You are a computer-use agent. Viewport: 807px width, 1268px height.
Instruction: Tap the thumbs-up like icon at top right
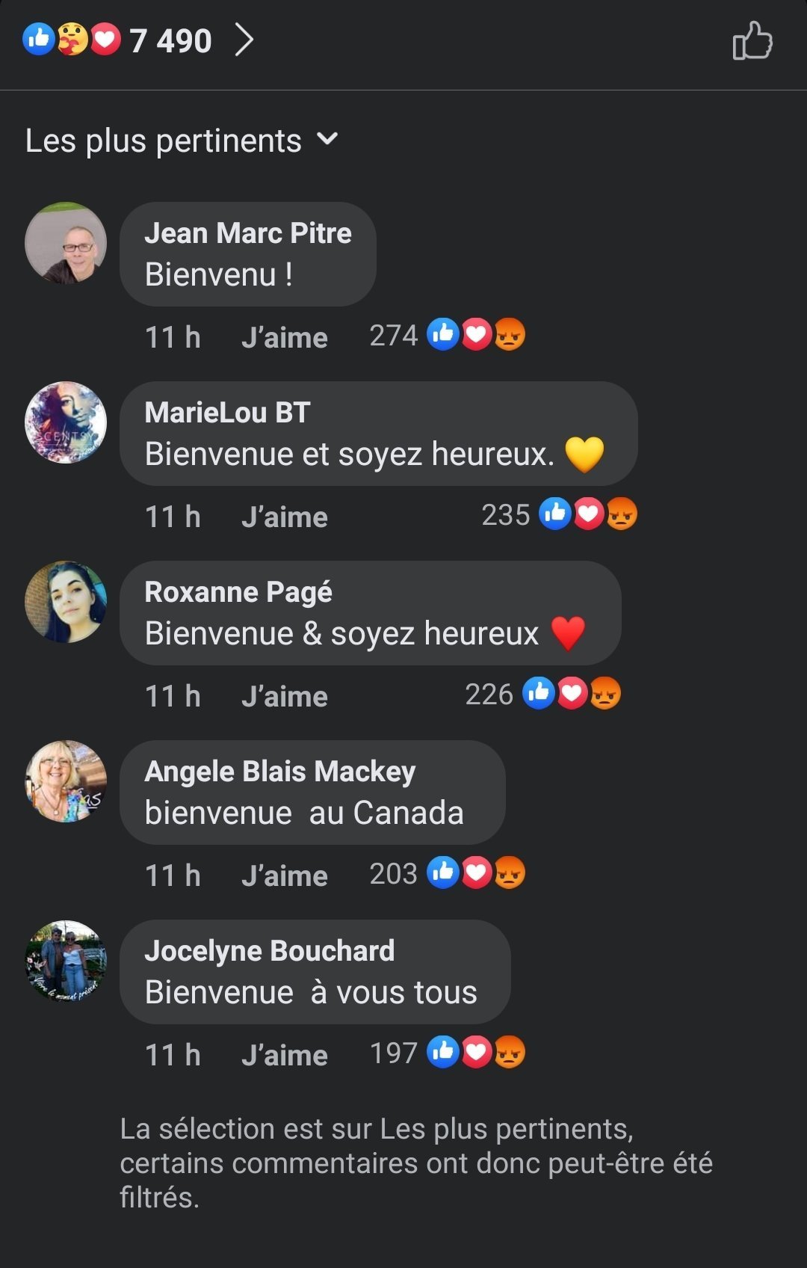pos(752,40)
